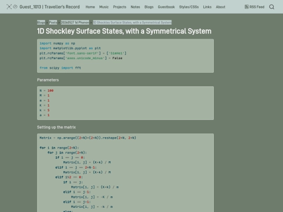283x212 pixels.
Task: Click the current-page breadcrumb for 1D Shockley Surface States
Action: tap(132, 23)
